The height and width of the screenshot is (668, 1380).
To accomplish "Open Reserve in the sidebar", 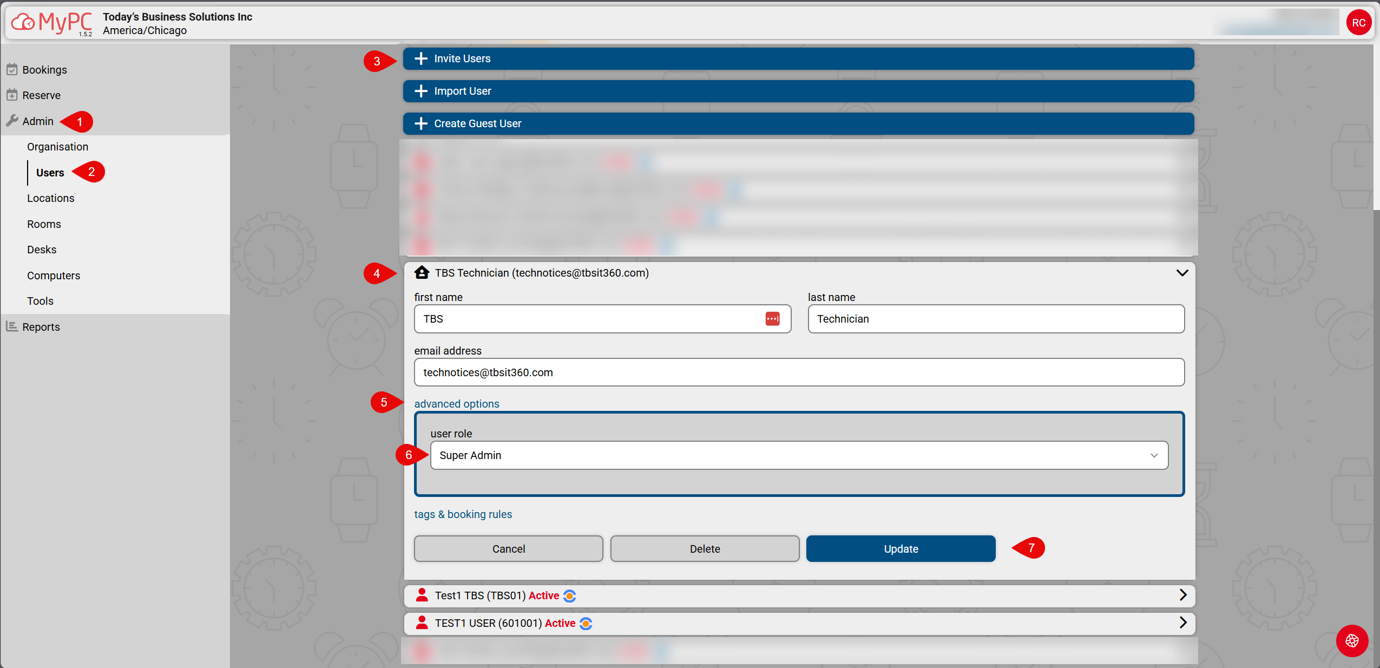I will click(x=42, y=95).
